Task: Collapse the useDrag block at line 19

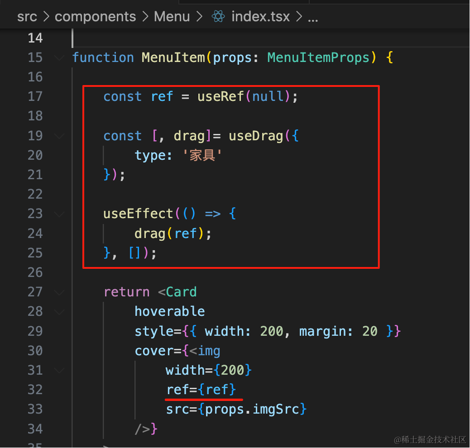Action: pyautogui.click(x=59, y=136)
